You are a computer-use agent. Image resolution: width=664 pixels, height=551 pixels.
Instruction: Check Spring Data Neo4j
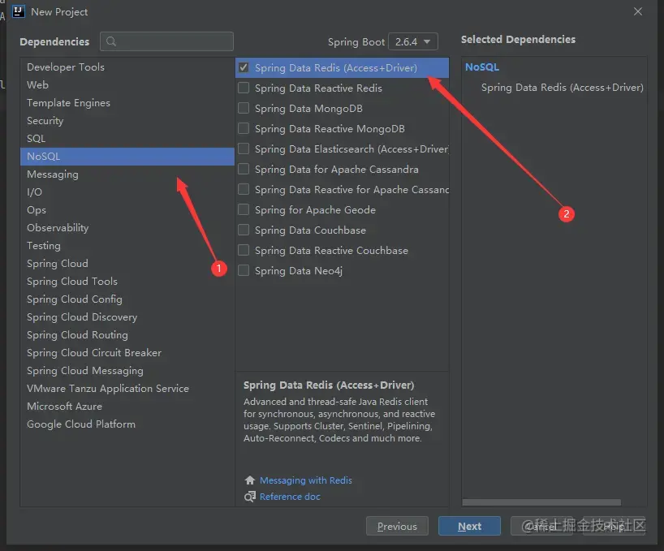pos(244,270)
